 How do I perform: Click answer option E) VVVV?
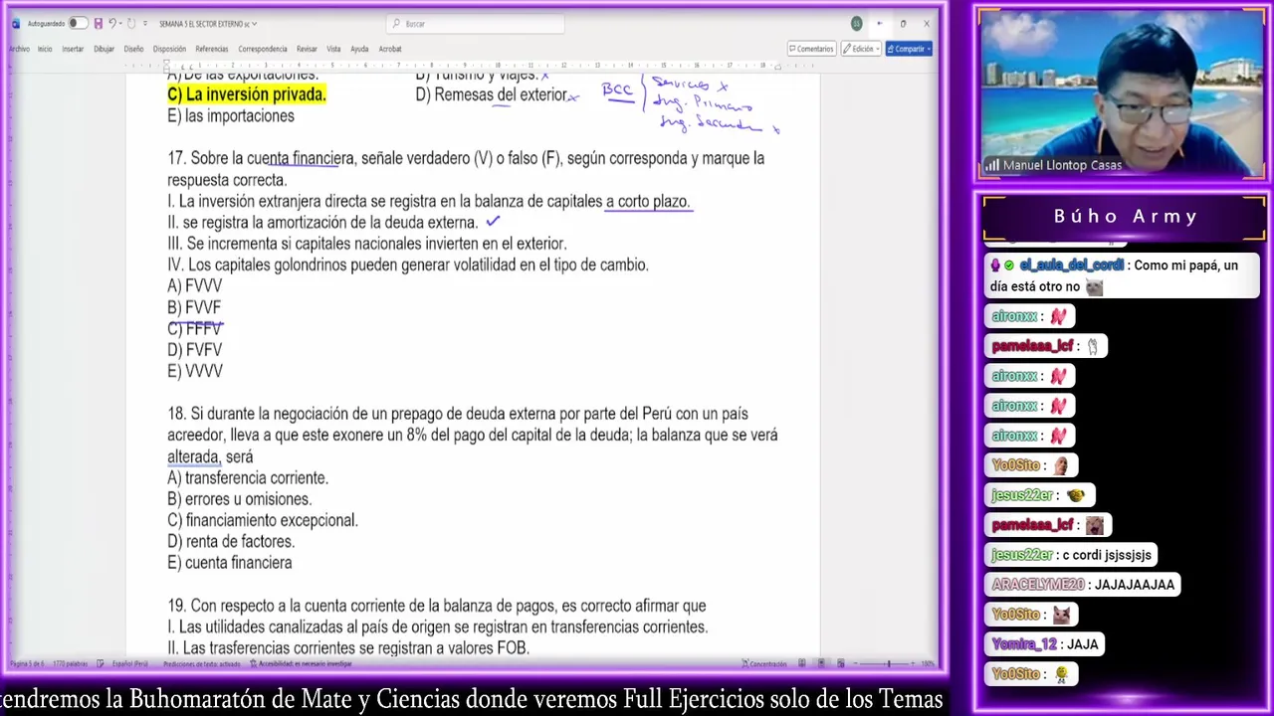click(195, 371)
